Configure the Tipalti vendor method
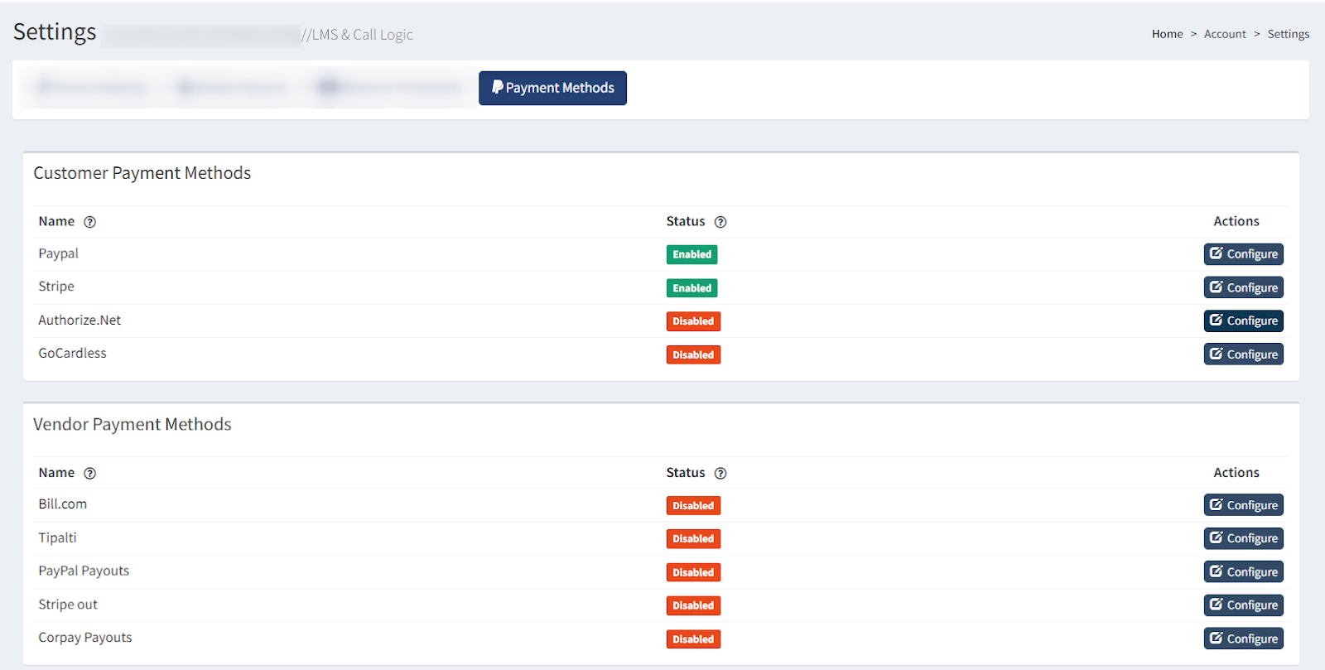1325x670 pixels. click(1243, 538)
